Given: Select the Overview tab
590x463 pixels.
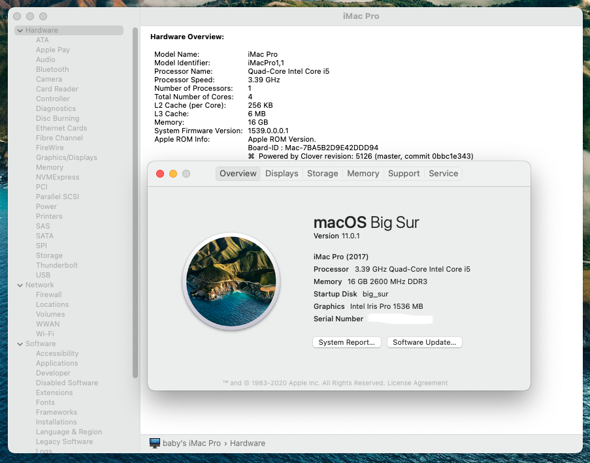Looking at the screenshot, I should (238, 174).
